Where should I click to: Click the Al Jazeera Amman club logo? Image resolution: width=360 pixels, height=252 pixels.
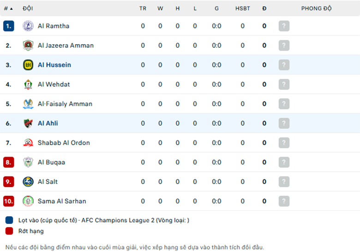click(28, 45)
